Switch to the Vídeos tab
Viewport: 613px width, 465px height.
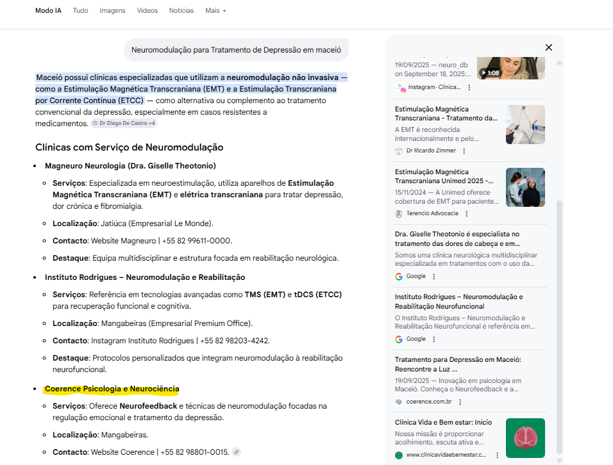click(x=147, y=10)
